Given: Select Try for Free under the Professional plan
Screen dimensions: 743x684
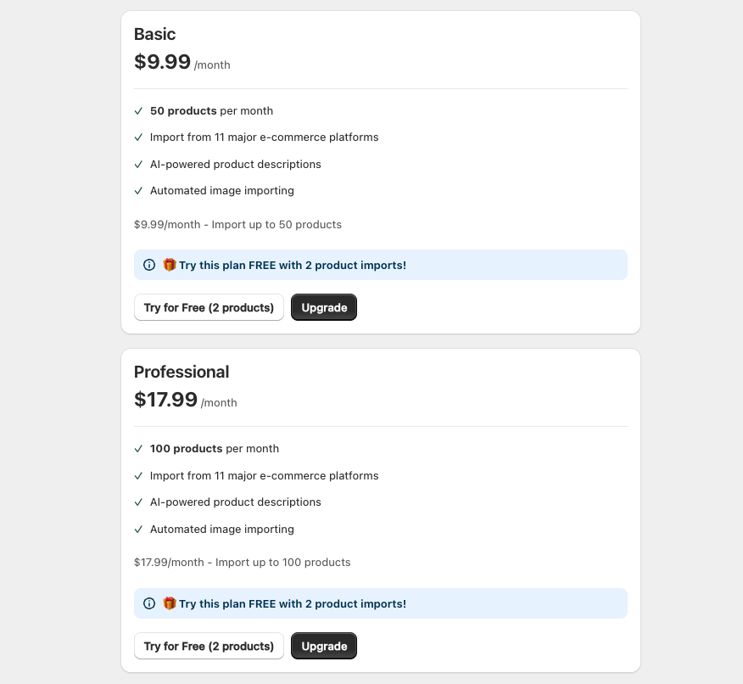Looking at the screenshot, I should coord(209,646).
